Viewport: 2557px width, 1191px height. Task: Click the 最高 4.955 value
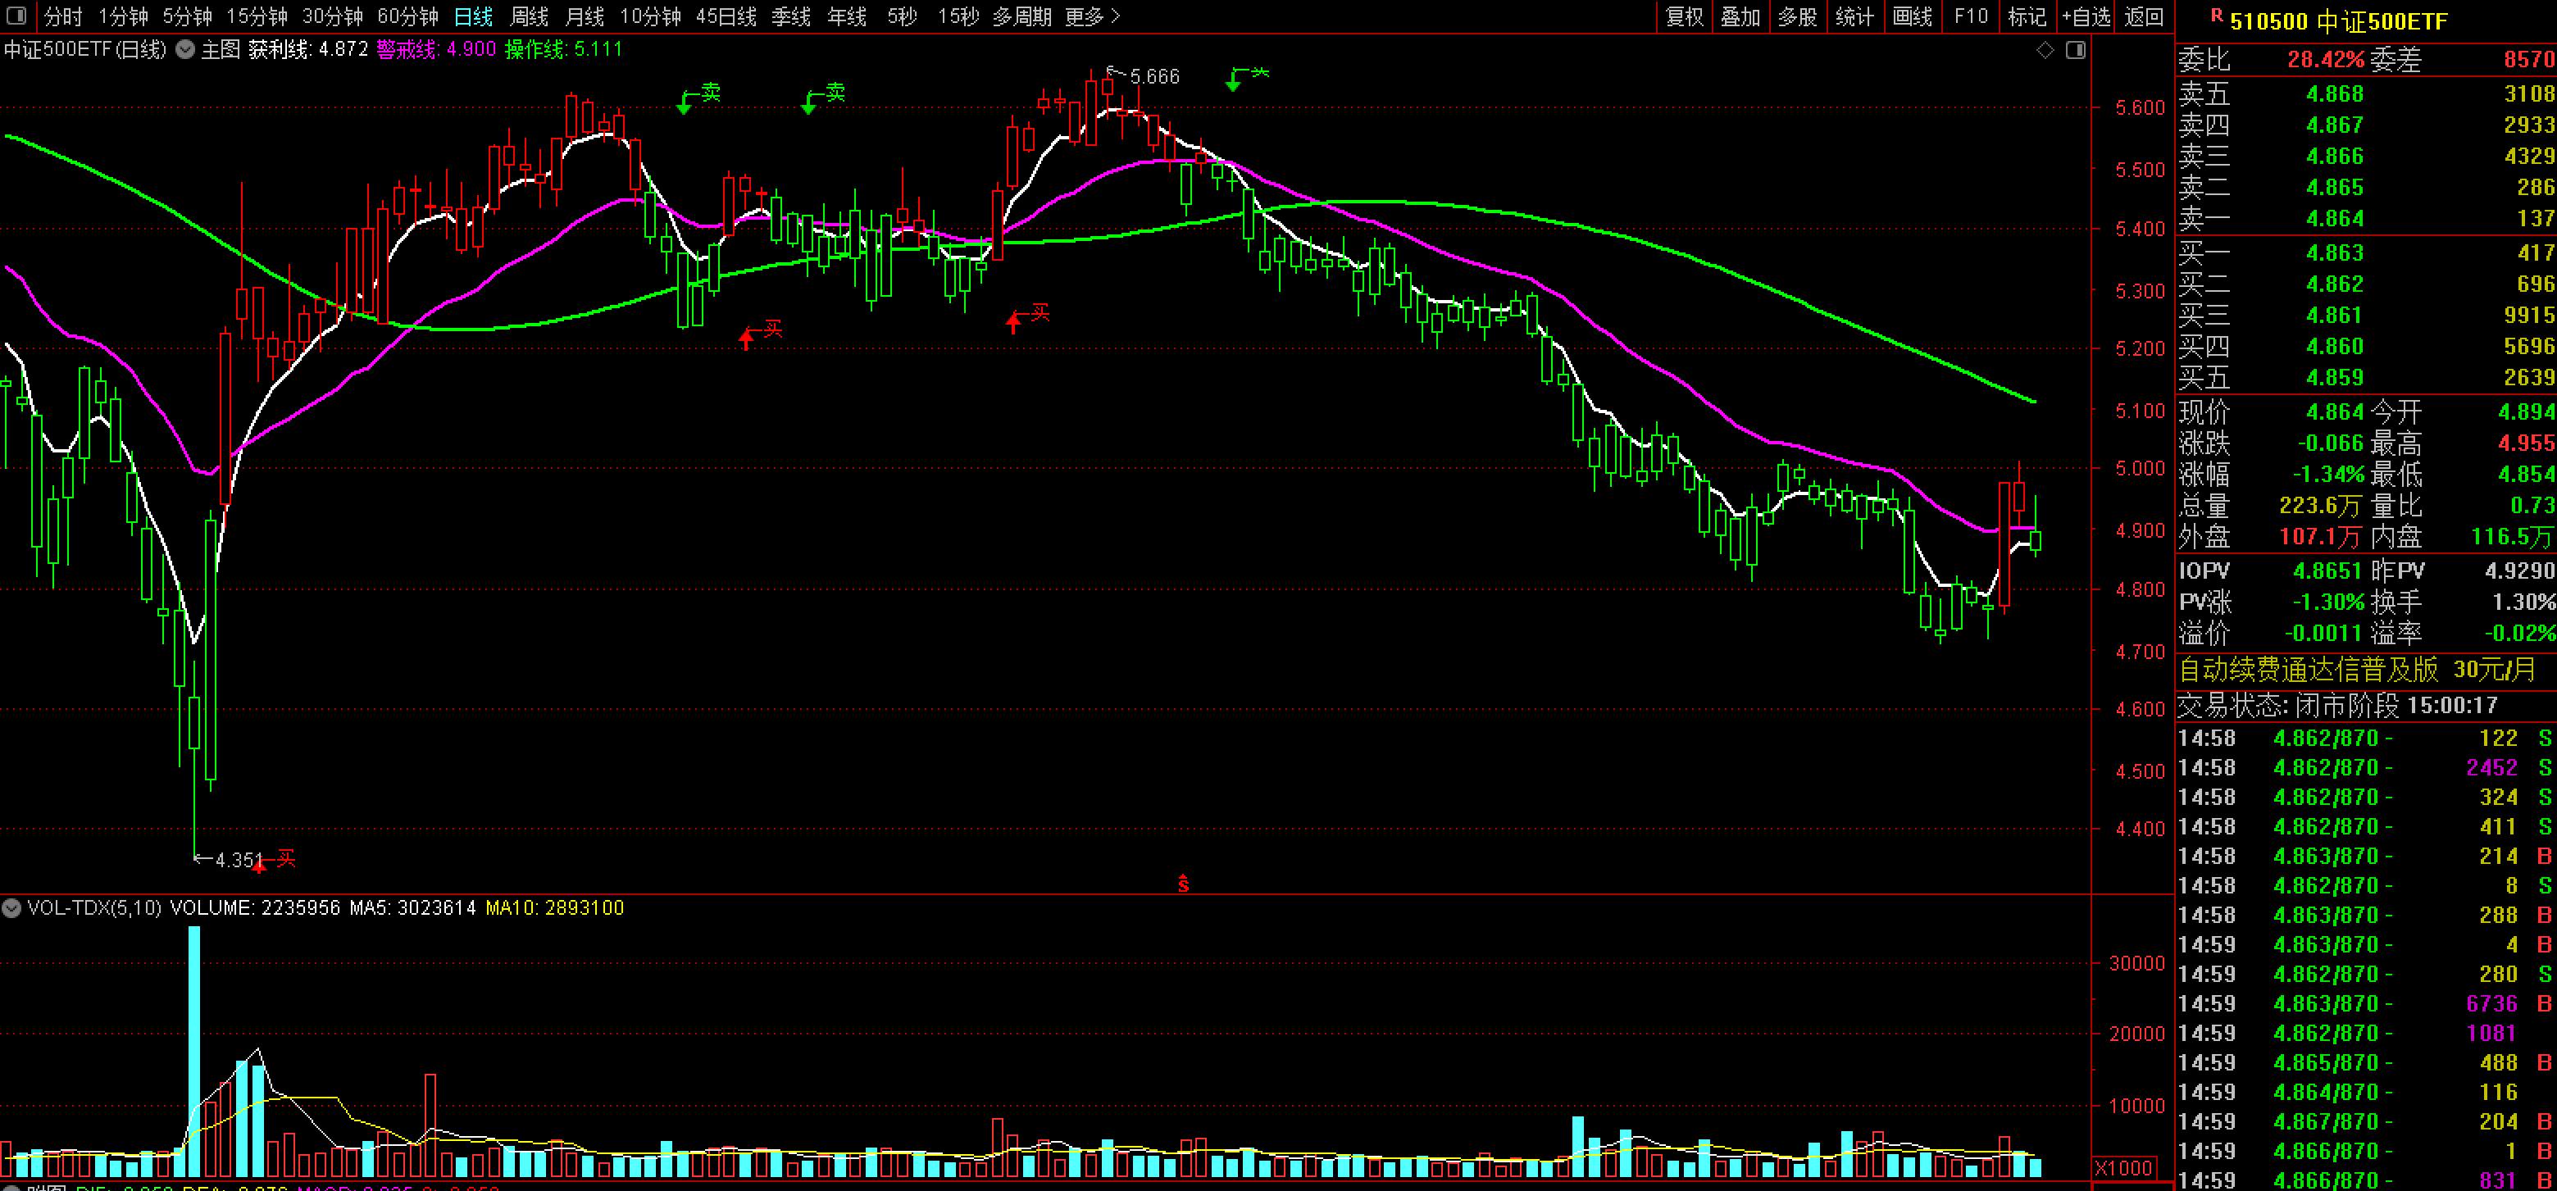(2526, 443)
